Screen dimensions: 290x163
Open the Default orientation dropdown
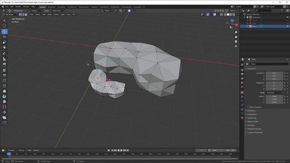click(35, 11)
